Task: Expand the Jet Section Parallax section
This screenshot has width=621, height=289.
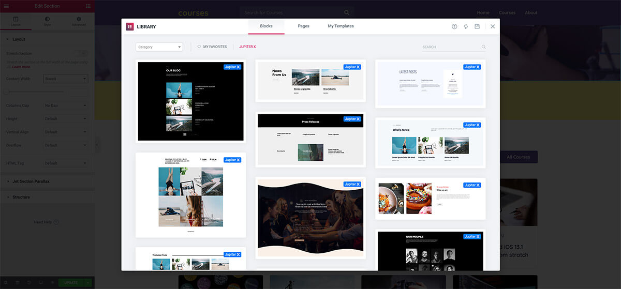Action: [x=47, y=181]
